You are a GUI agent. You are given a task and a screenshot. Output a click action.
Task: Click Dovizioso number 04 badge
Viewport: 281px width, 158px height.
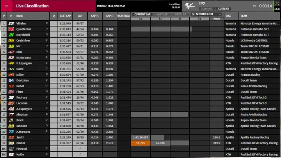click(x=11, y=80)
